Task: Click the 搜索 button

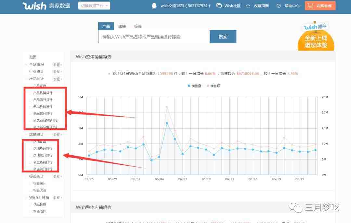Action: pyautogui.click(x=223, y=37)
